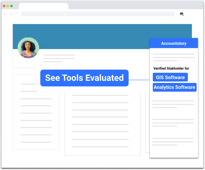Click the profile photo avatar
Screen dimensions: 205x170
(x=28, y=48)
